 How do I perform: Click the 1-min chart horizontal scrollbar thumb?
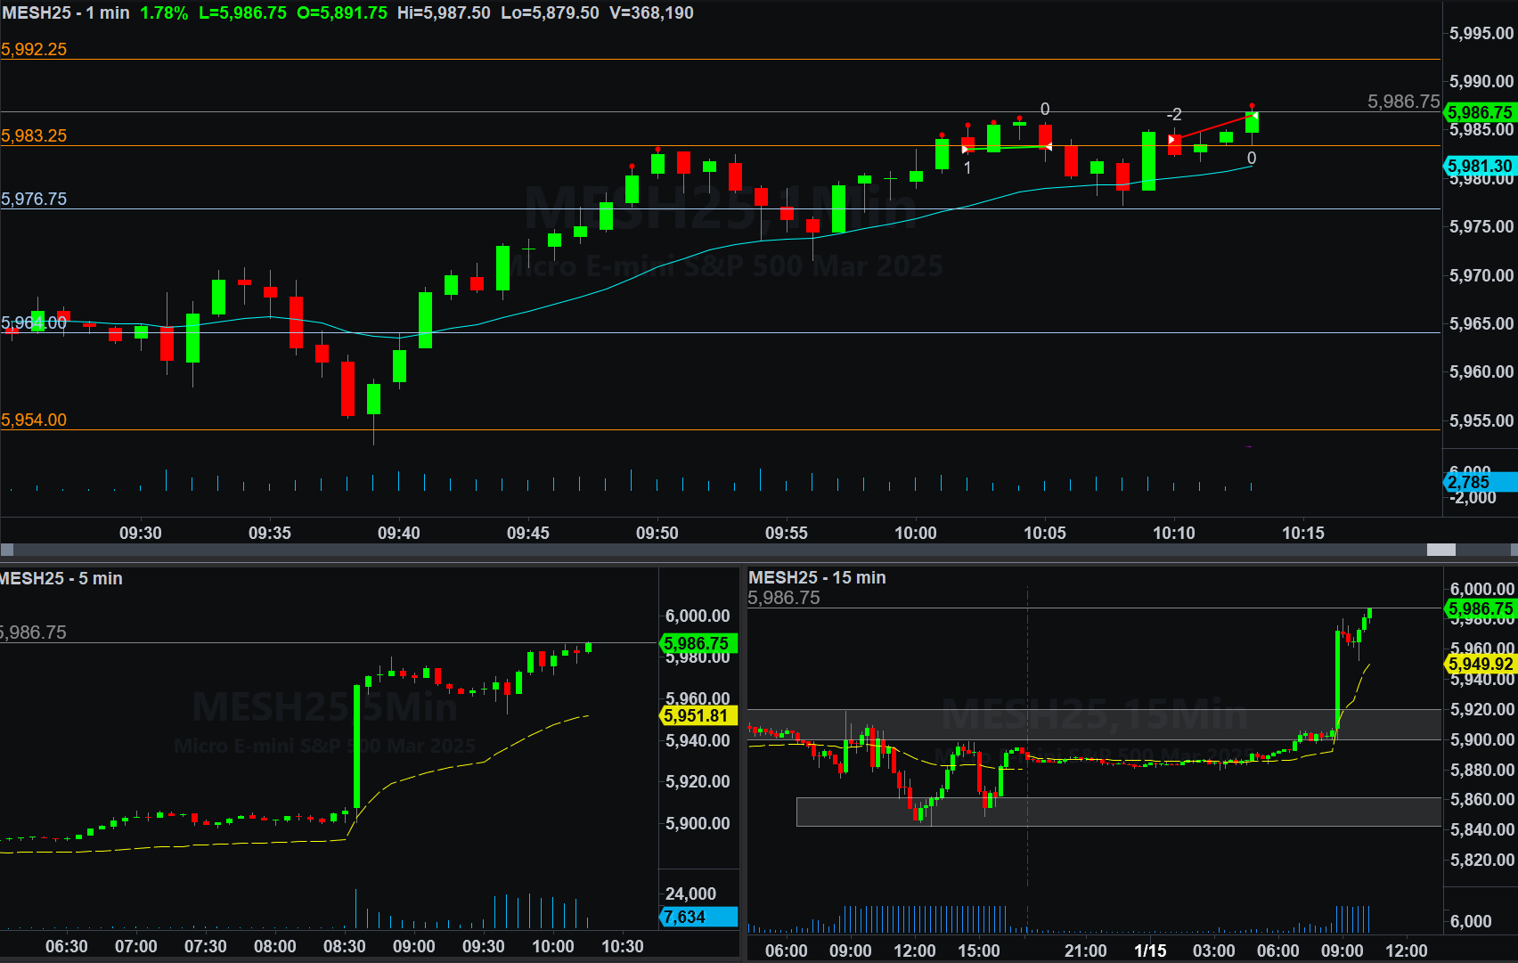click(1440, 550)
